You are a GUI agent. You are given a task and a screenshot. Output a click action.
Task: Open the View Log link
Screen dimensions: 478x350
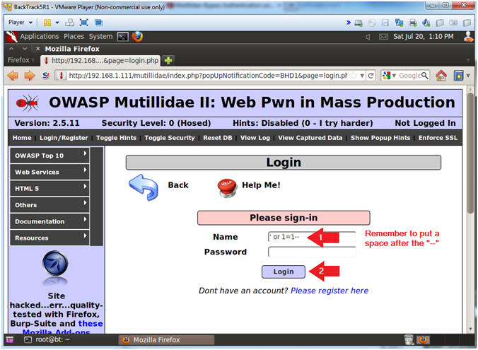[255, 138]
